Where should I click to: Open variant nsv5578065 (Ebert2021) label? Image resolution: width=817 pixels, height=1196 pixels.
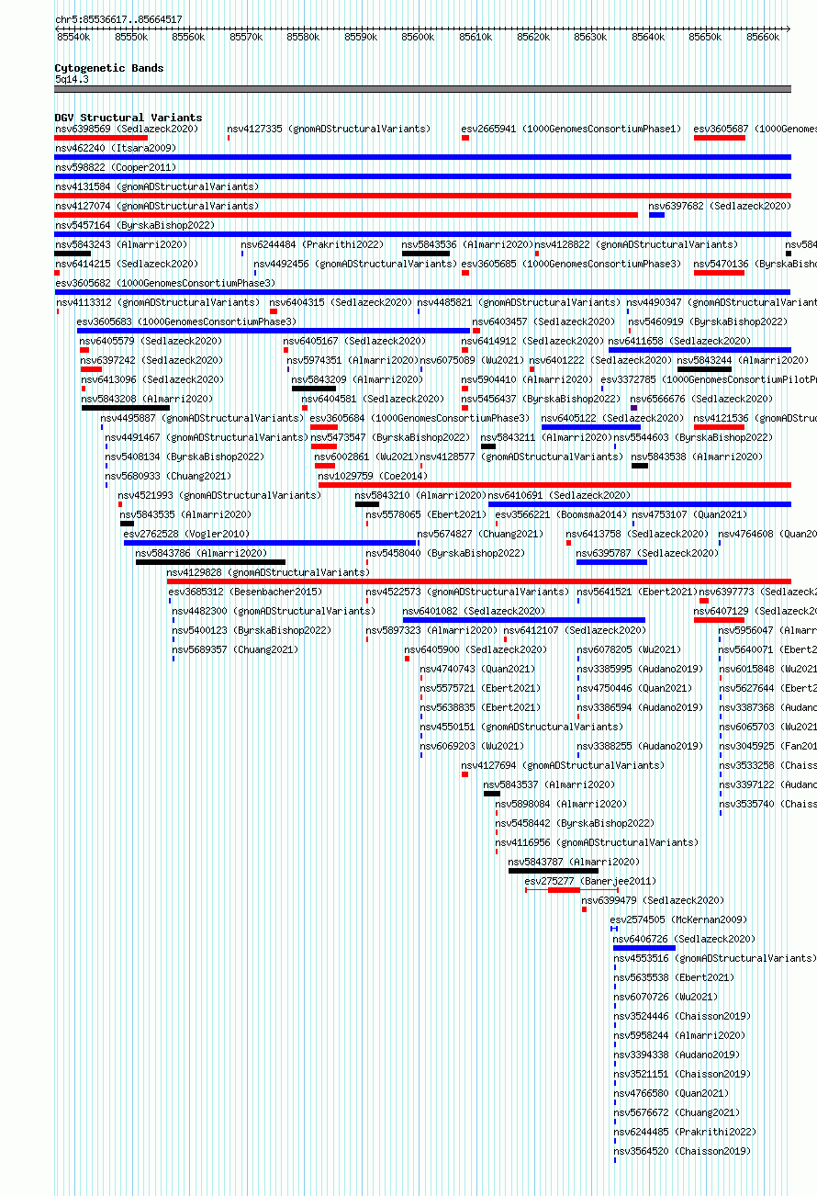pos(427,515)
